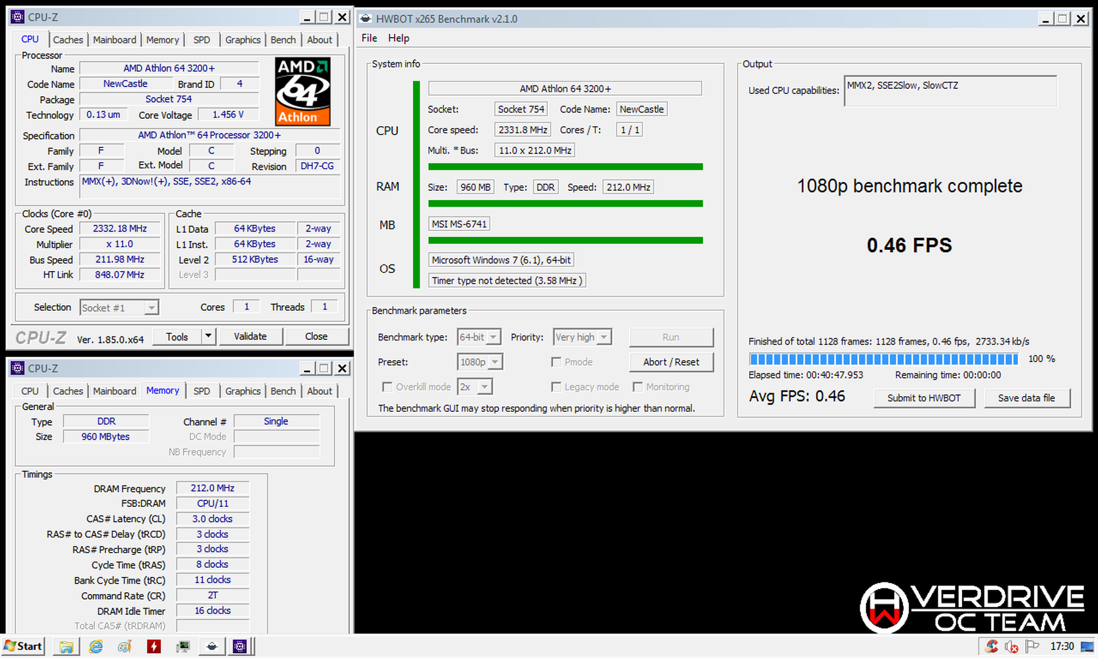This screenshot has height=658, width=1098.
Task: Click the CPU-Z title bar icon in Memory window
Action: click(18, 368)
